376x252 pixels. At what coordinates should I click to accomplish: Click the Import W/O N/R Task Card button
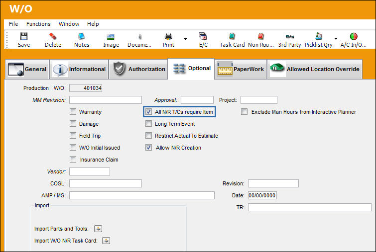click(106, 241)
